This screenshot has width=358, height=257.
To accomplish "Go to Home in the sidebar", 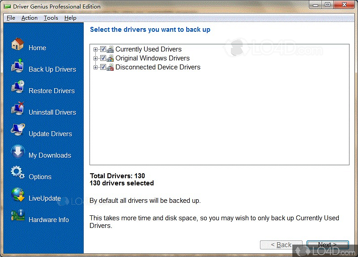I will 38,48.
